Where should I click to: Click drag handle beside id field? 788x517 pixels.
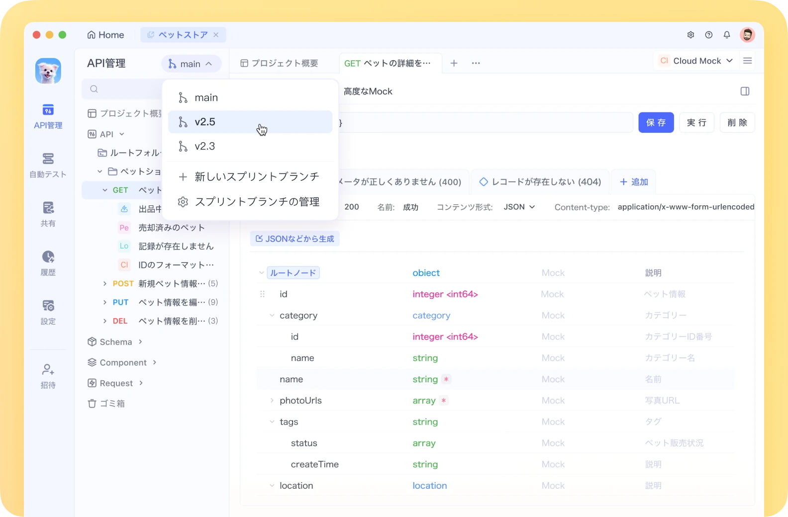(262, 294)
